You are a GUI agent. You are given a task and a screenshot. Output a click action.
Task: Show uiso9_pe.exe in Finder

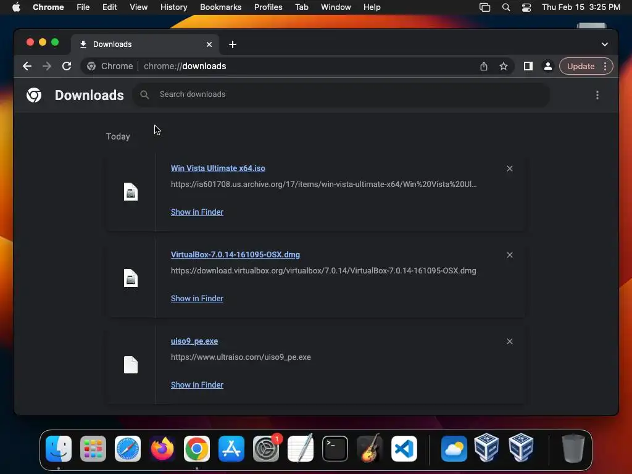pos(197,385)
